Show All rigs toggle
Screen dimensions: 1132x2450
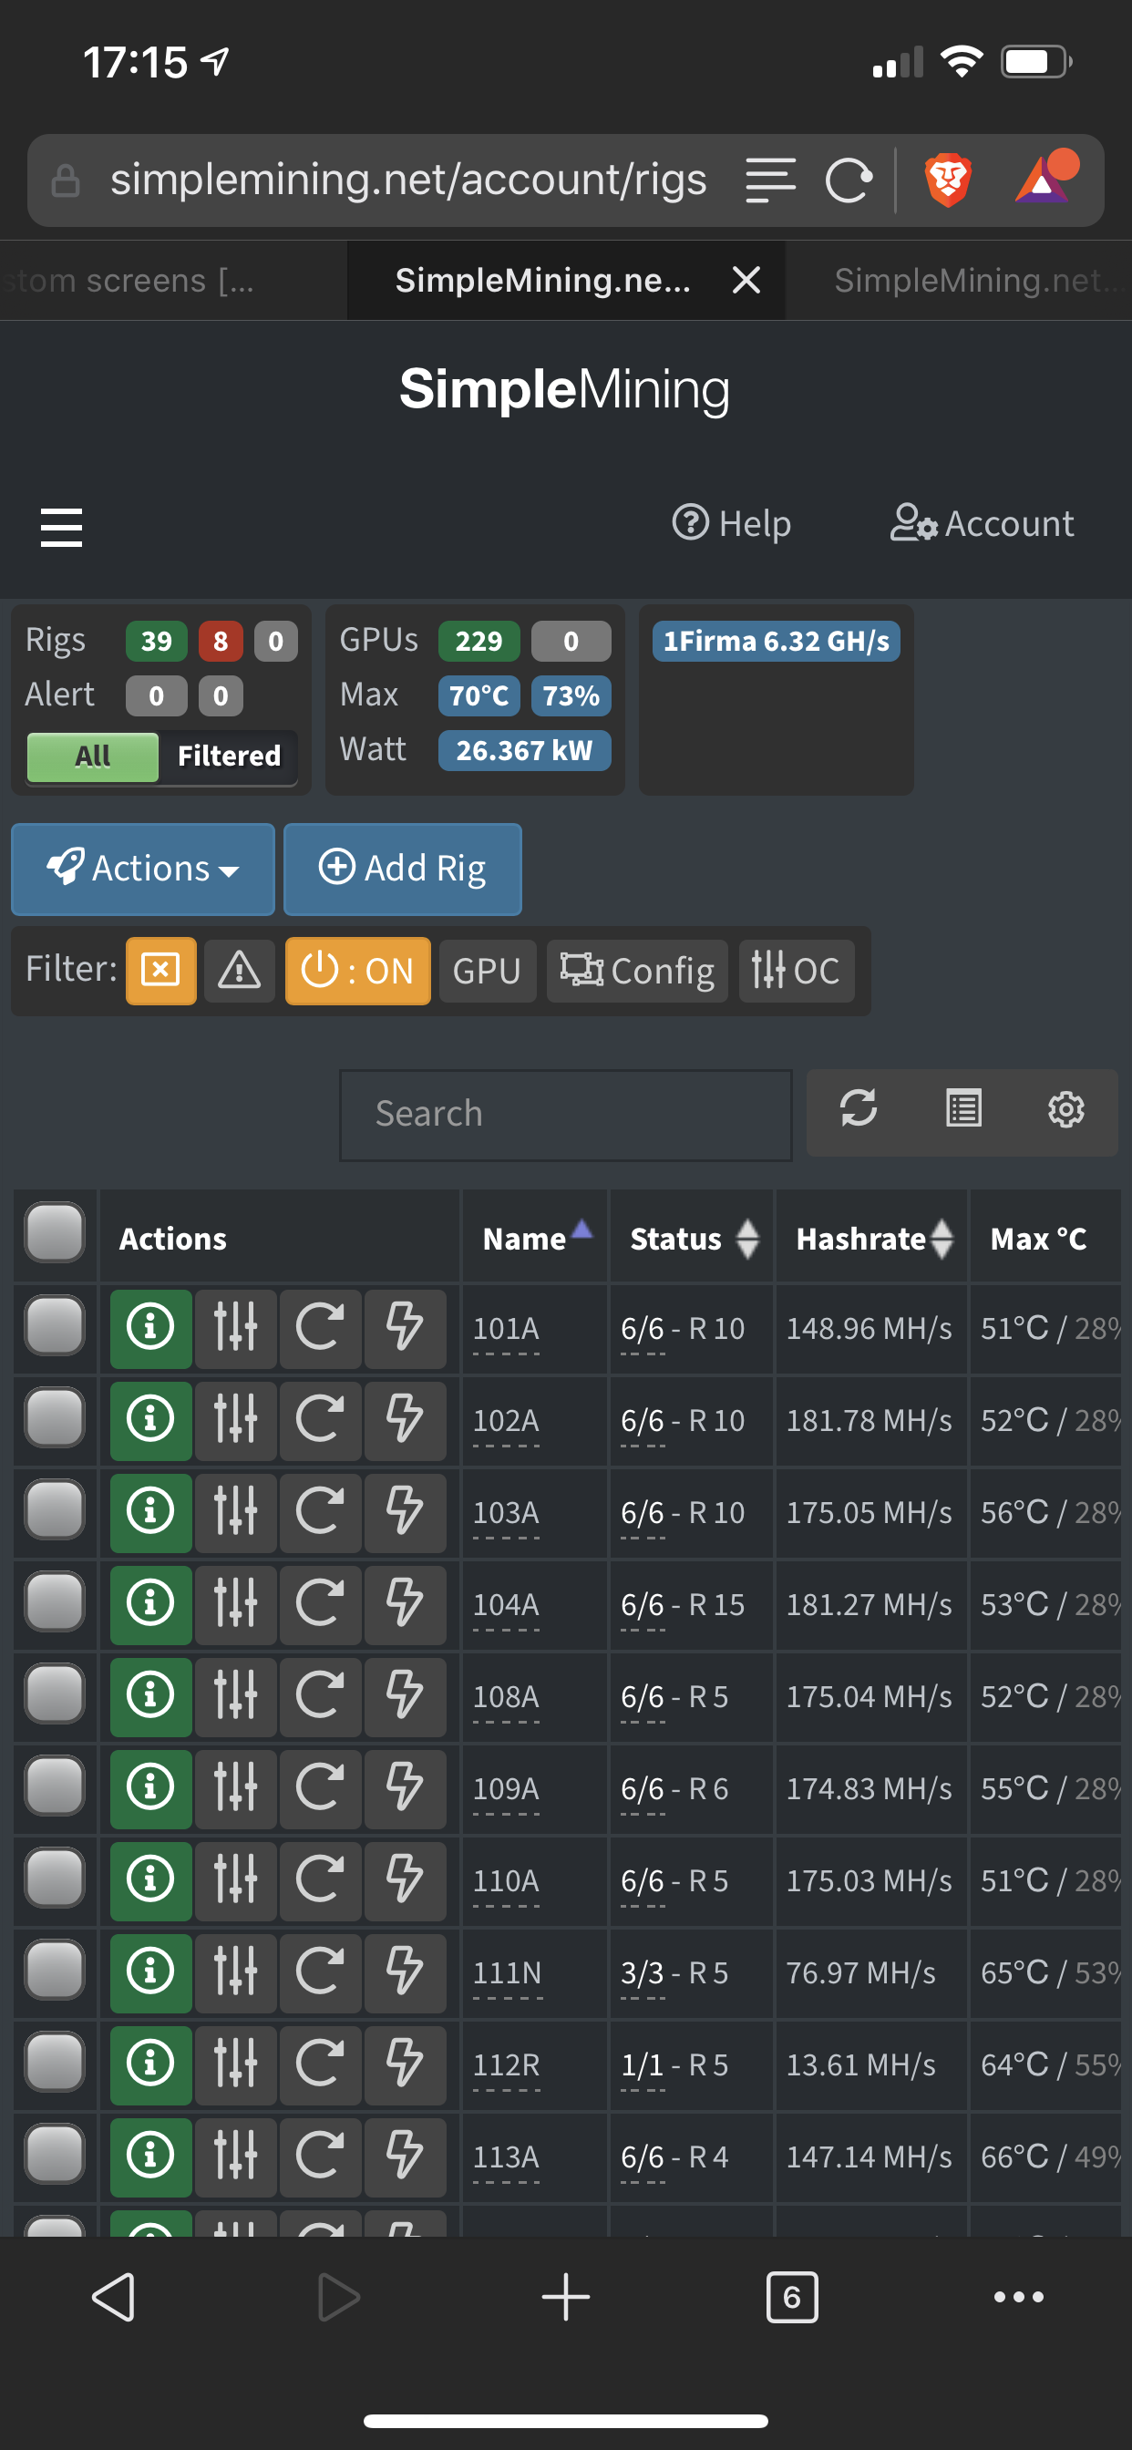[92, 757]
